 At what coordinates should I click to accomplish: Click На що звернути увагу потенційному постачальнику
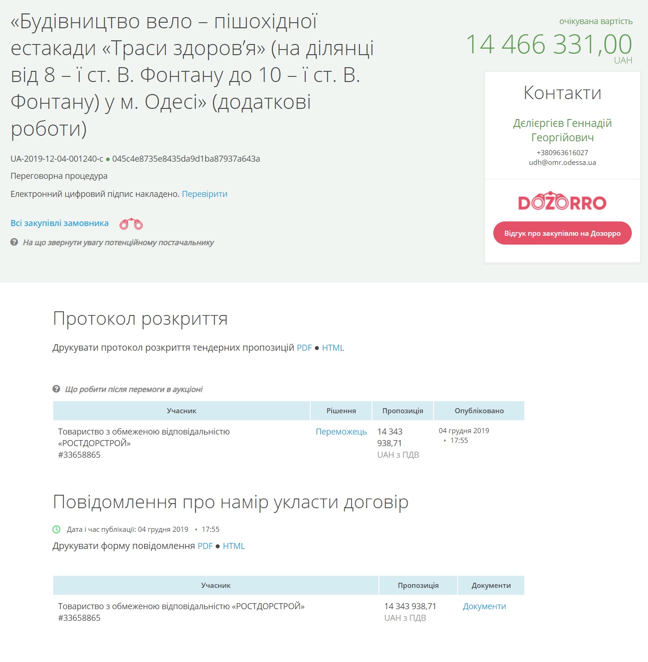click(119, 243)
